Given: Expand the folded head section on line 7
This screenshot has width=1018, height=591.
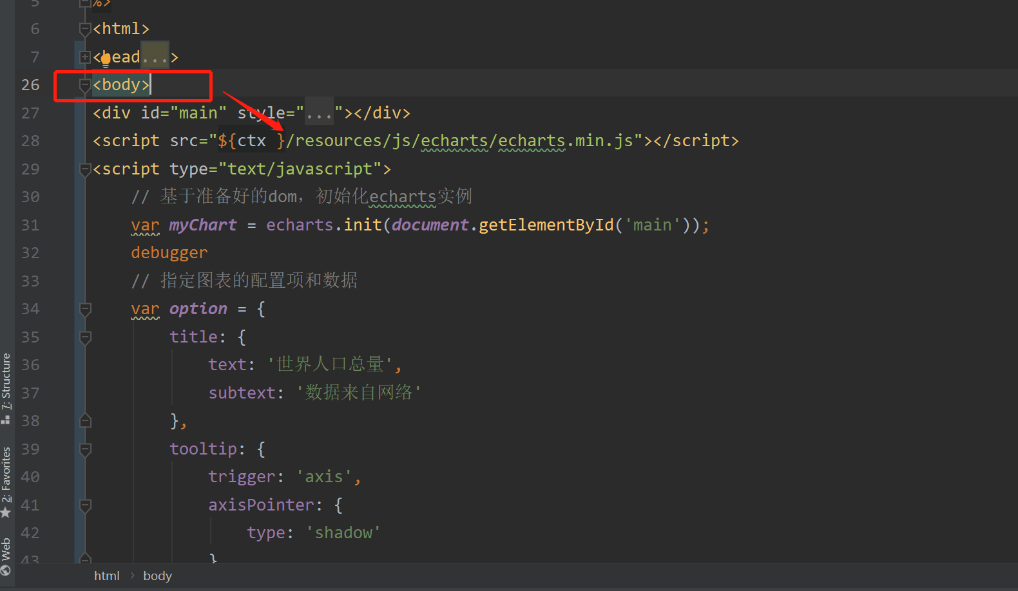Looking at the screenshot, I should coord(85,57).
